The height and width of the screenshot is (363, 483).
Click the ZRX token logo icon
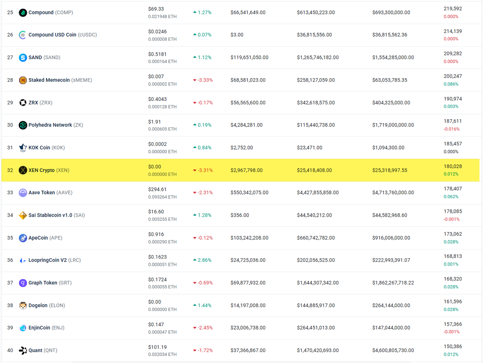pyautogui.click(x=23, y=103)
